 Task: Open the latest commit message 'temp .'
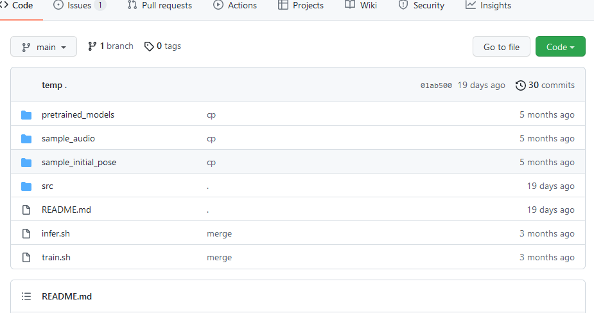coord(54,85)
